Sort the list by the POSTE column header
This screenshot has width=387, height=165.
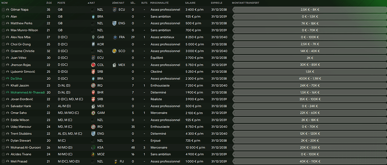[x=61, y=3]
